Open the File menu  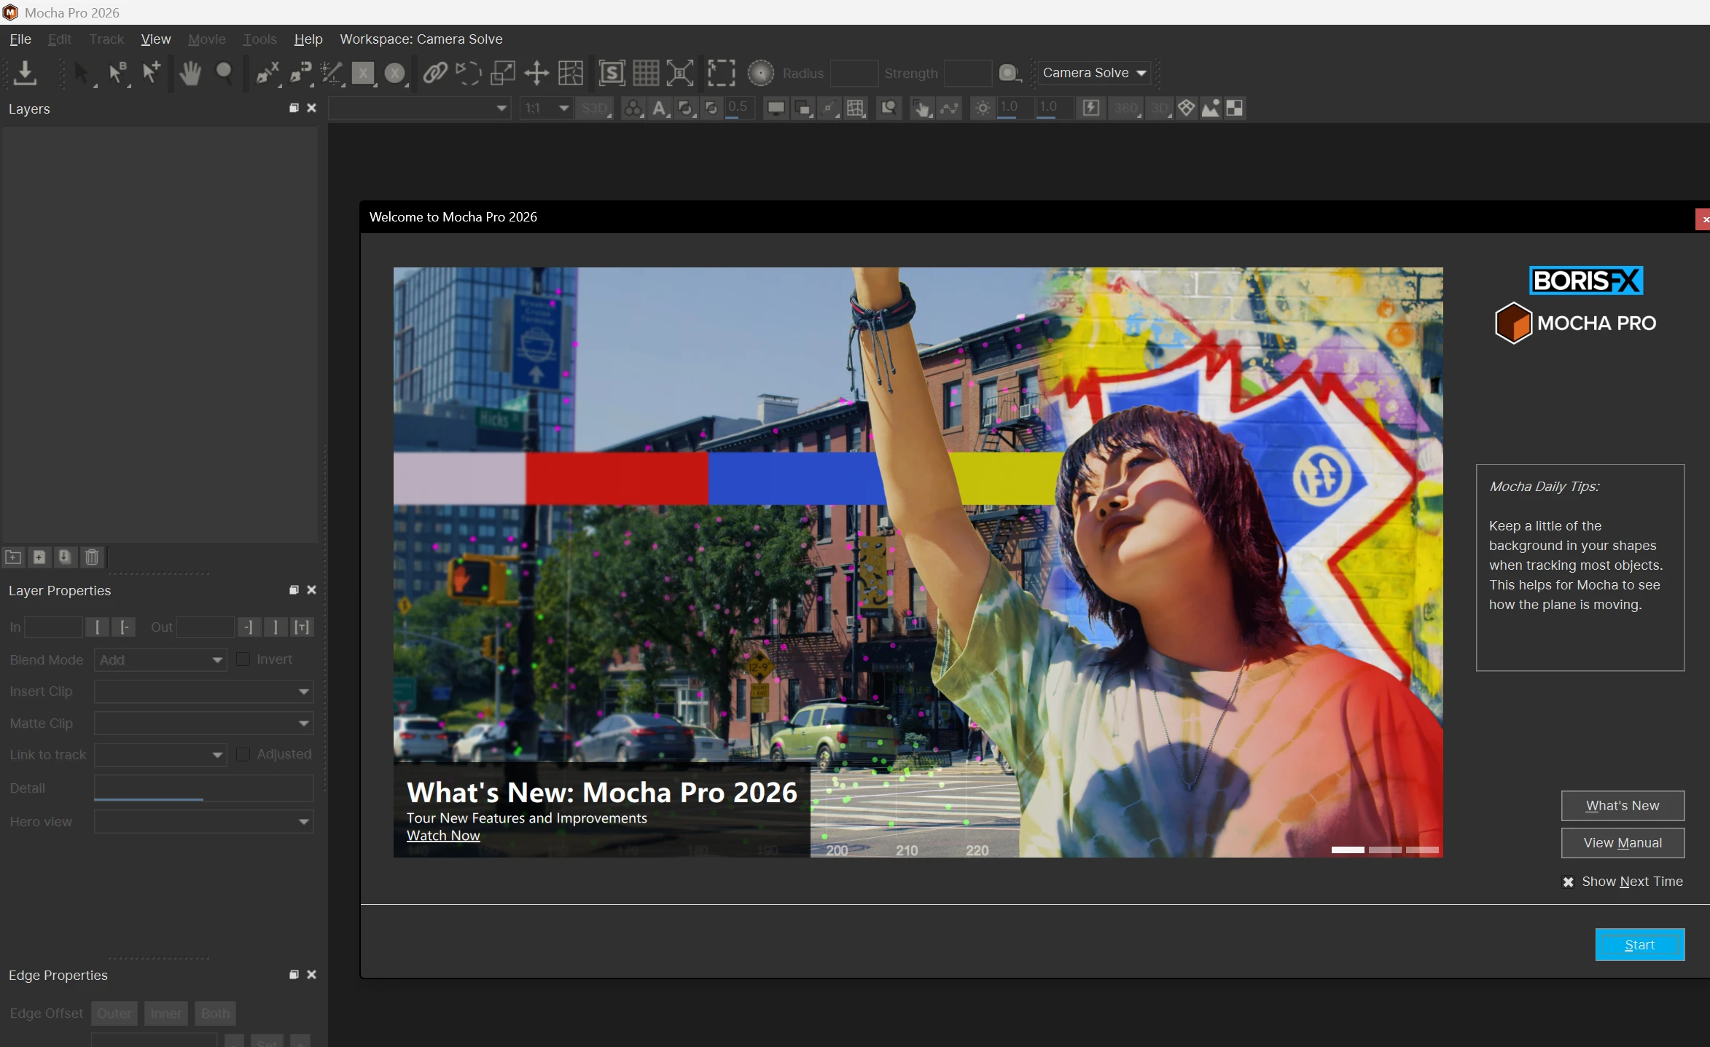pos(20,39)
